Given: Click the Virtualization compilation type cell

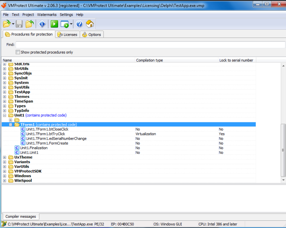Looking at the screenshot, I should pos(146,134).
